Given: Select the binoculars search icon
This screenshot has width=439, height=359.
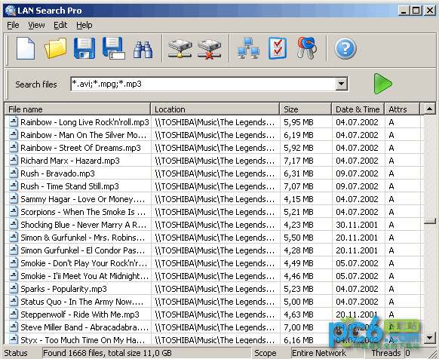Looking at the screenshot, I should pyautogui.click(x=143, y=50).
